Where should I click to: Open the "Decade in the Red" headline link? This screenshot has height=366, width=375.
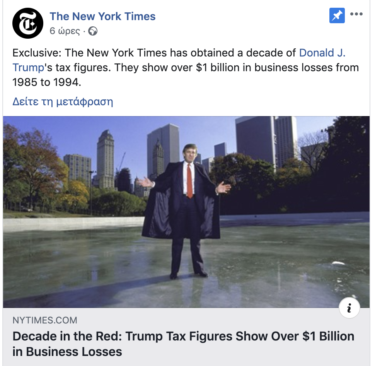tap(183, 336)
